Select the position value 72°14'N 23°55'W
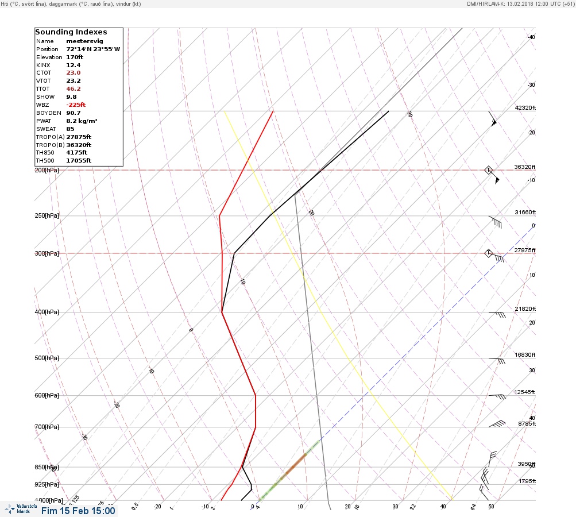Viewport: 576px width, 517px height. [93, 49]
